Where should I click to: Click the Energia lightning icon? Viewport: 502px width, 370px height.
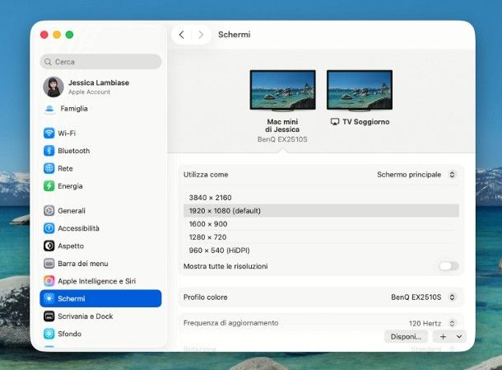click(49, 185)
